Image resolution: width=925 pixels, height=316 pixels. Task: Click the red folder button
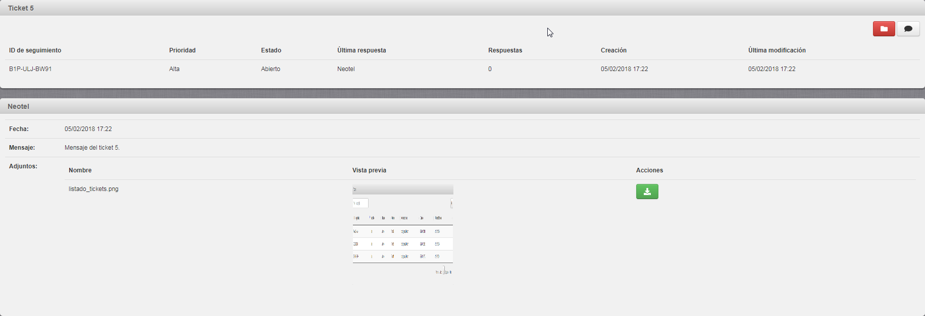coord(884,29)
